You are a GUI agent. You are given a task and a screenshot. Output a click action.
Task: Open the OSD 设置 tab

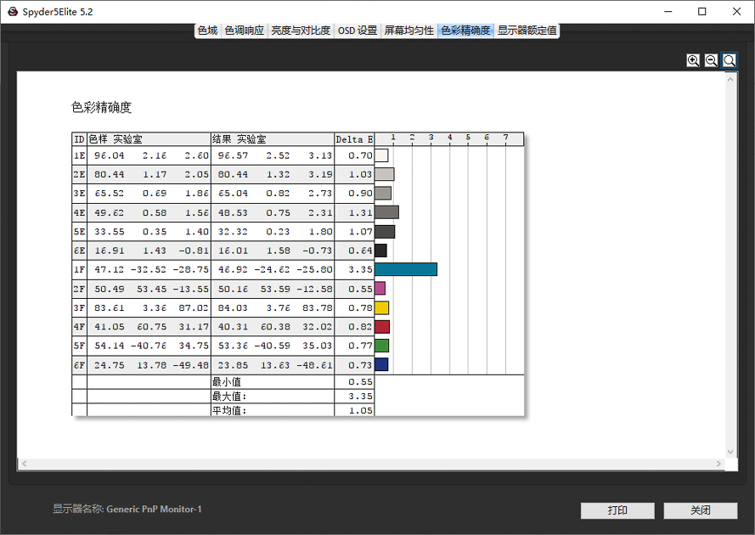(356, 30)
